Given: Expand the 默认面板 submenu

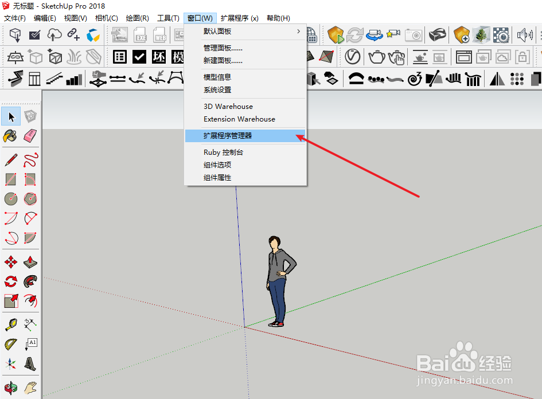Looking at the screenshot, I should click(245, 32).
